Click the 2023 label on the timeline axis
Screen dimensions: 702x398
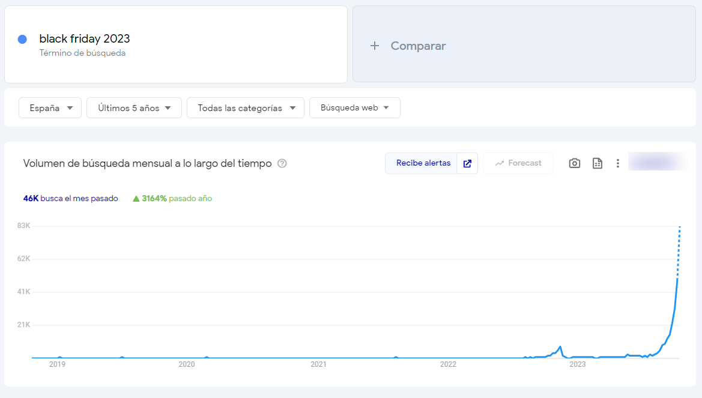(577, 364)
